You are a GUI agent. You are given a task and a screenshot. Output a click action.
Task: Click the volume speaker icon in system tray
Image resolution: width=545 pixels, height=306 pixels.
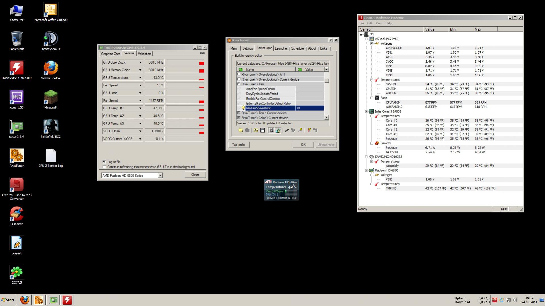coord(515,300)
